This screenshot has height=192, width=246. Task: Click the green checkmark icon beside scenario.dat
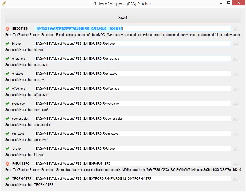8,119
